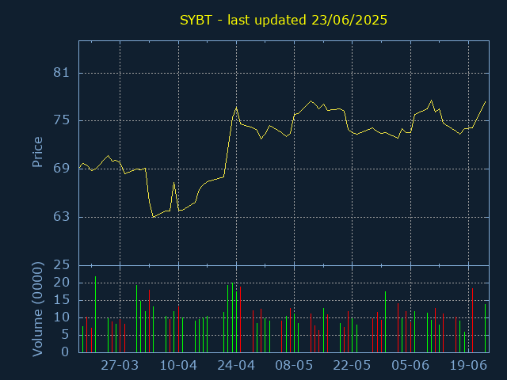This screenshot has width=507, height=380.
Task: Click the last price point at chart right
Action: coord(486,101)
